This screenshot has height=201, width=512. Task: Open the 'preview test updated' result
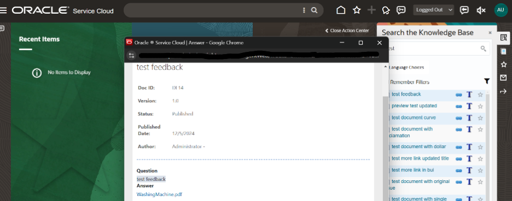pos(414,106)
